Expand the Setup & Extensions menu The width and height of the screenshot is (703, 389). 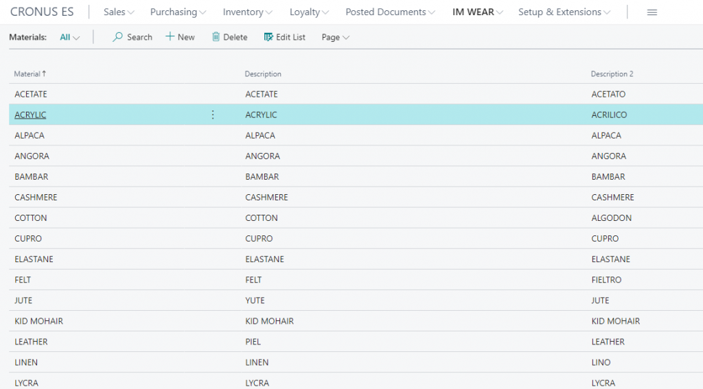[x=564, y=12]
